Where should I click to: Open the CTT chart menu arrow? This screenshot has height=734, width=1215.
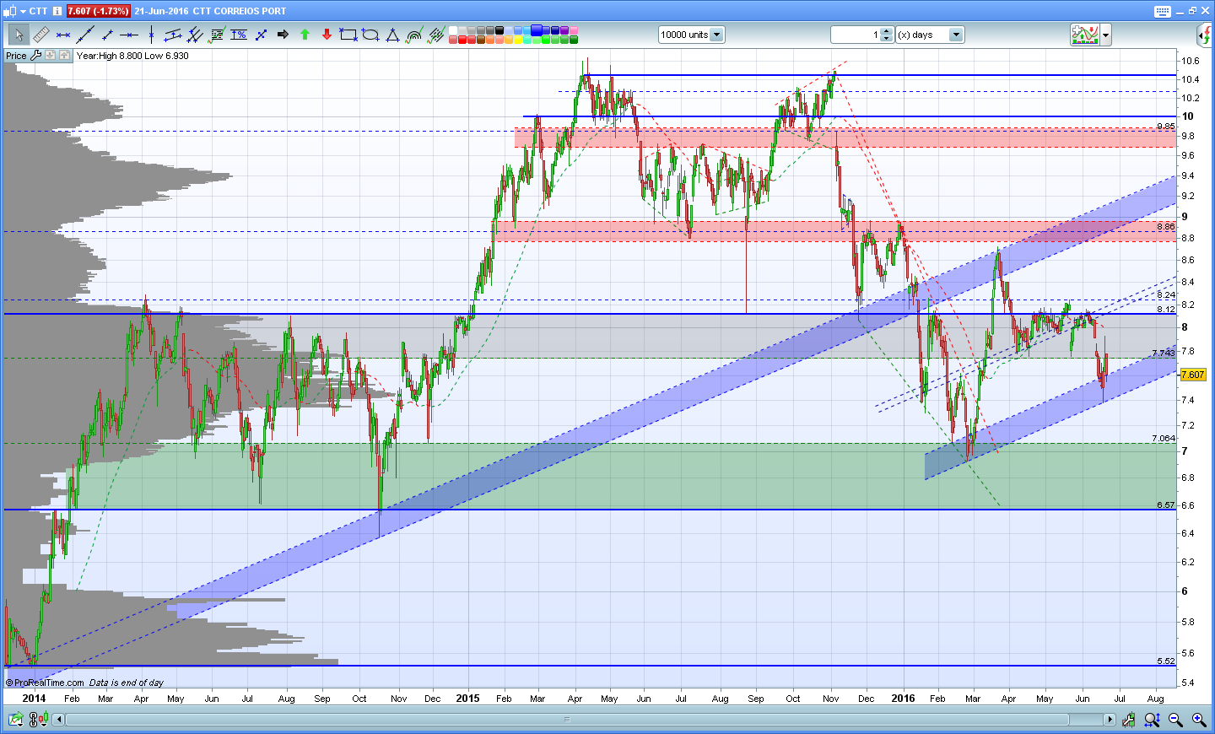click(23, 11)
